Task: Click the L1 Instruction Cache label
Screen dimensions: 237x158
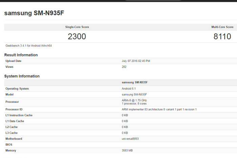Action: (19, 115)
